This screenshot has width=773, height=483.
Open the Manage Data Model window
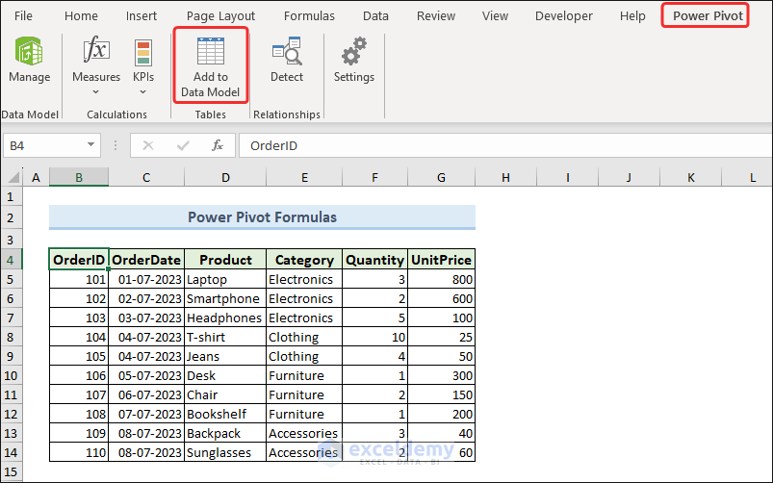click(30, 60)
